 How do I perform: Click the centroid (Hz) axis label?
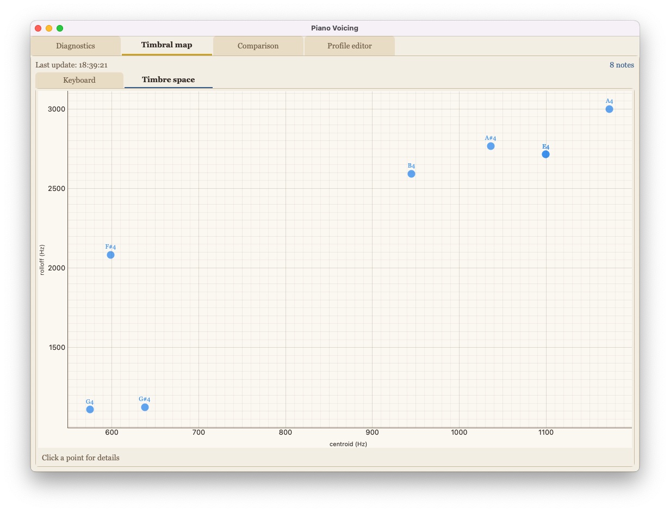pos(348,444)
